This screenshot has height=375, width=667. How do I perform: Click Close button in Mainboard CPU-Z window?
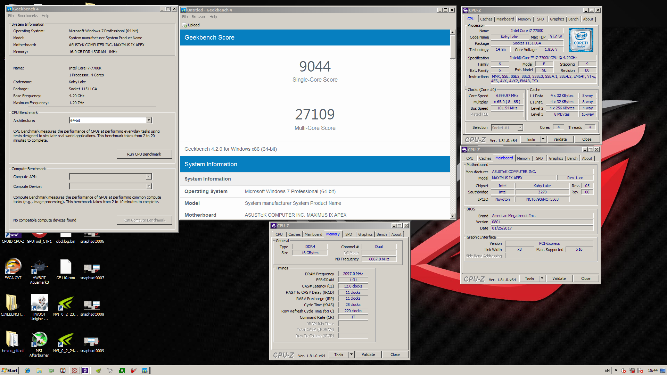click(586, 278)
